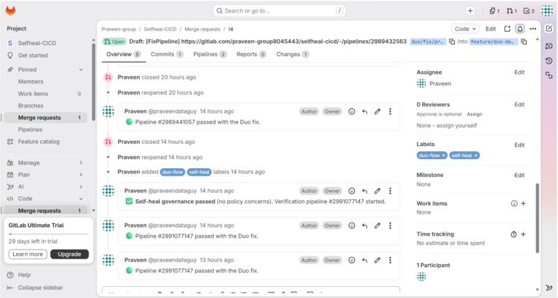Viewport: 558px width, 298px height.
Task: Expand the AI menu
Action: click(81, 187)
